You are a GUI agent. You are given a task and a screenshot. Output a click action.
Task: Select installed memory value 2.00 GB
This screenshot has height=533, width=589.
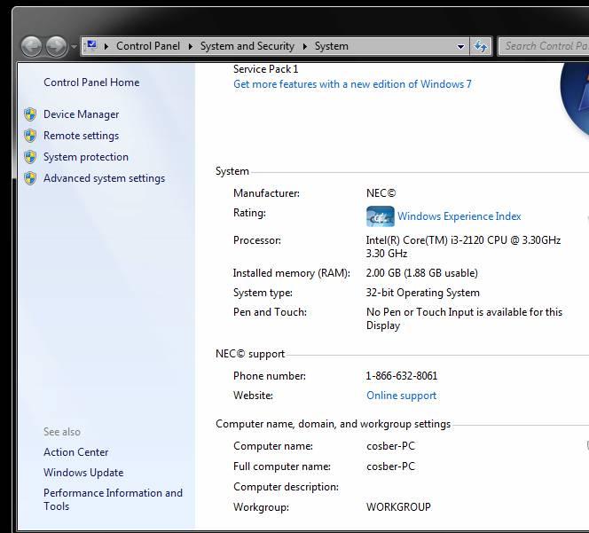[422, 273]
